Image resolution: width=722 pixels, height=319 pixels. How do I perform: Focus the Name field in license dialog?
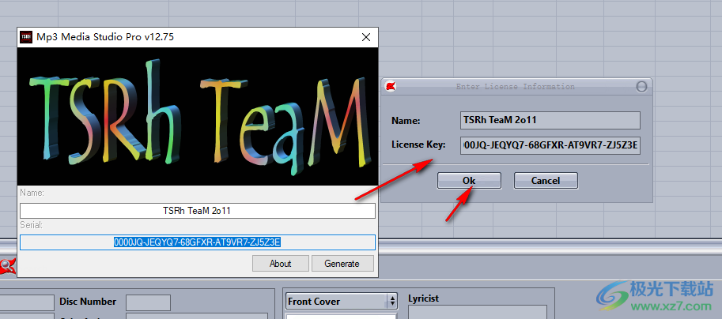click(550, 121)
